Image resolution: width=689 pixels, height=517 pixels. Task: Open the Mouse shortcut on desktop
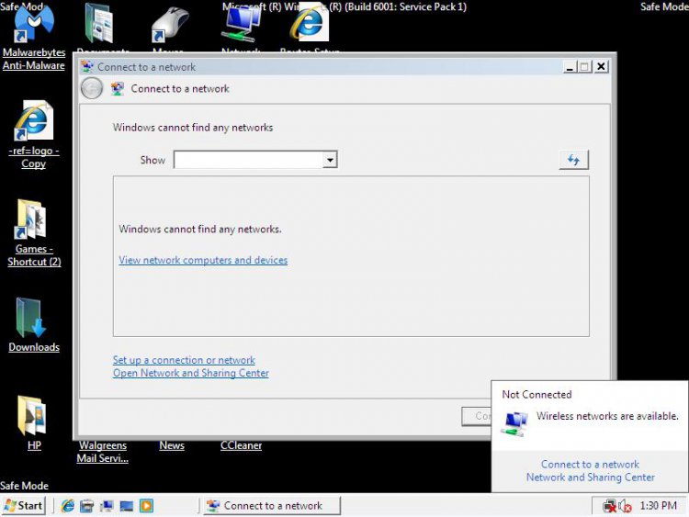coord(169,26)
